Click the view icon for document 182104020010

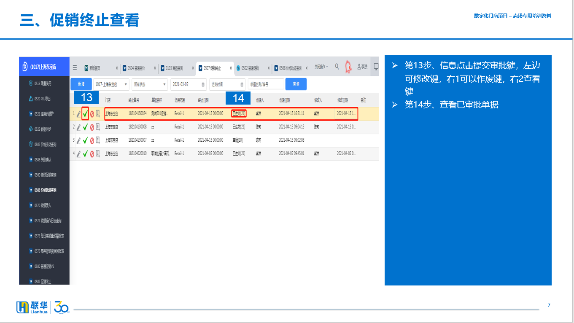click(98, 154)
